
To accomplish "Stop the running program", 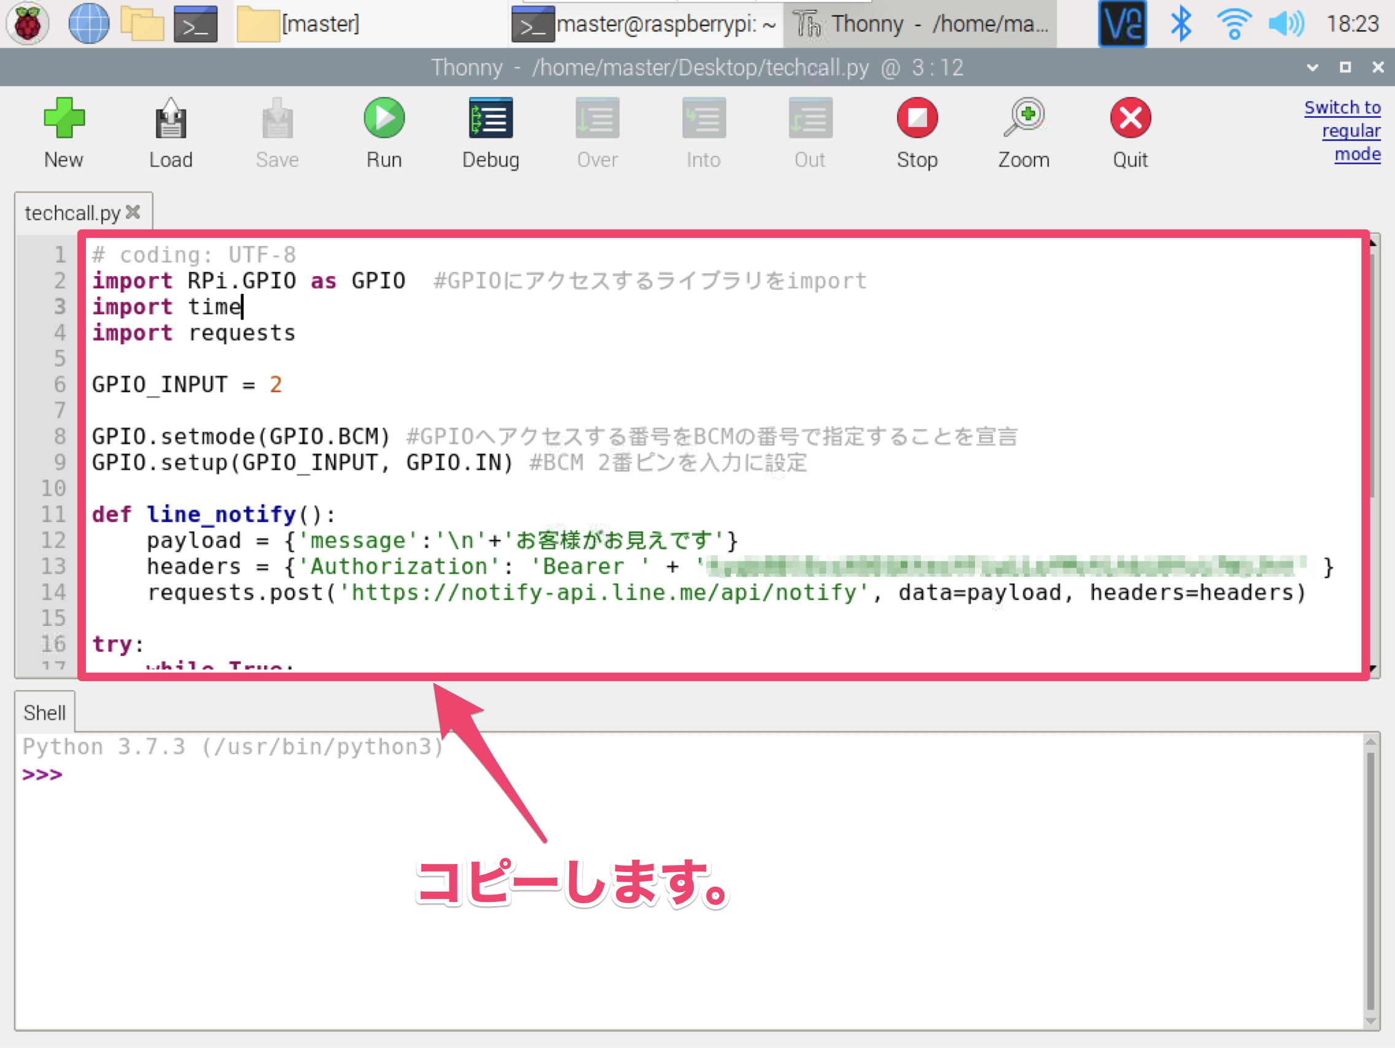I will click(916, 118).
